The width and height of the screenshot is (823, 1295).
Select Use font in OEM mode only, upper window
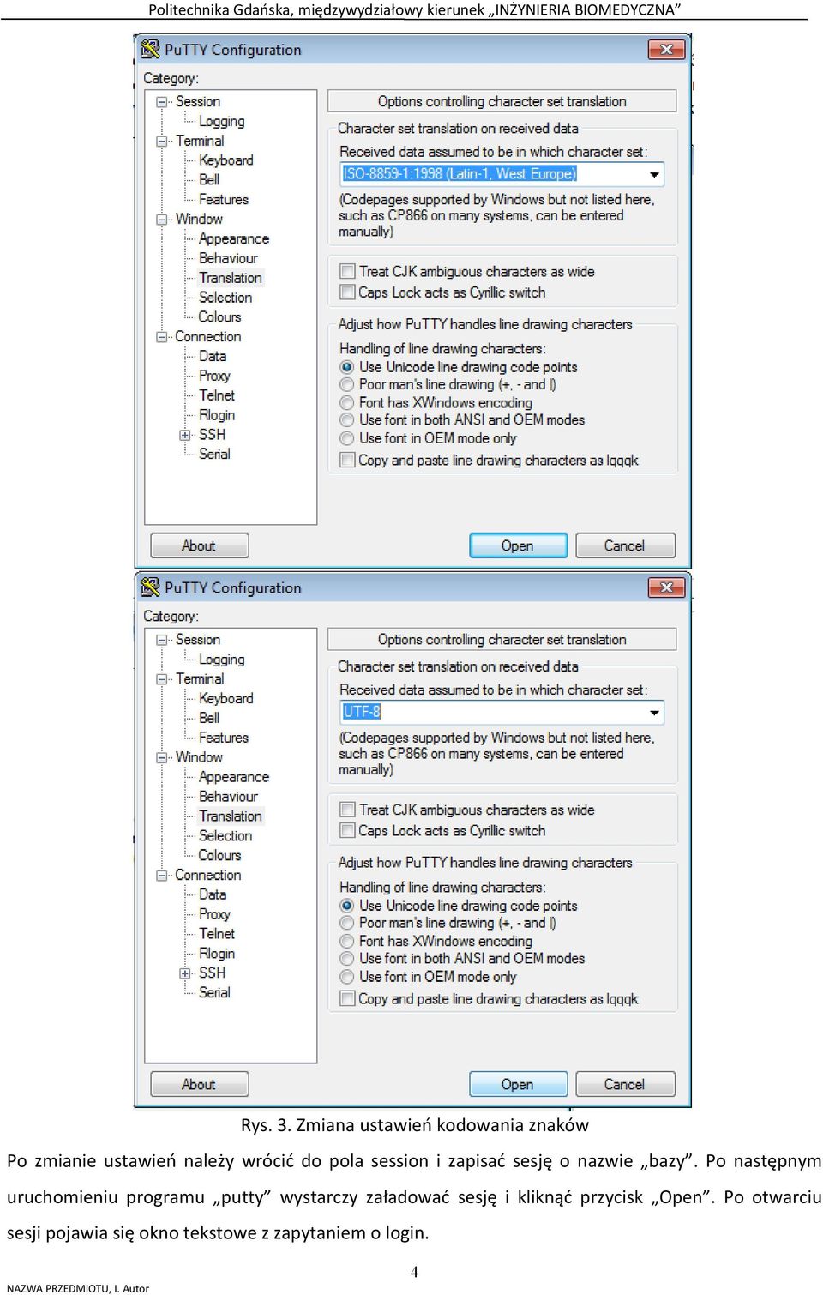[347, 437]
